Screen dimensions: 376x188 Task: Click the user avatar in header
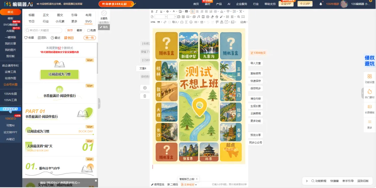click(x=344, y=4)
